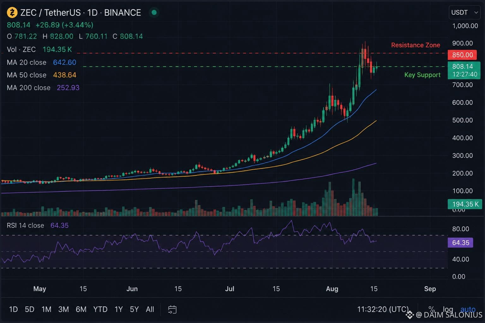
Task: Open the go-to-date calendar icon
Action: tap(172, 309)
